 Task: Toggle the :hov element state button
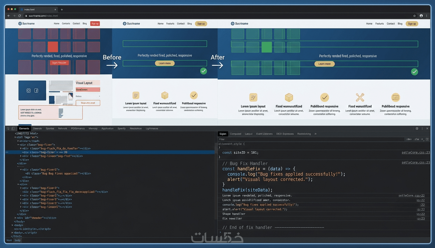click(409, 139)
